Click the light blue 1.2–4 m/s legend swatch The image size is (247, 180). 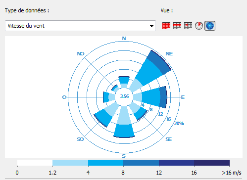point(70,163)
